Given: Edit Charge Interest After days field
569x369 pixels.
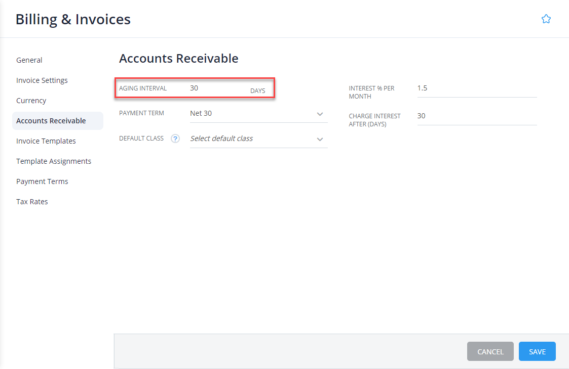Looking at the screenshot, I should pos(477,116).
